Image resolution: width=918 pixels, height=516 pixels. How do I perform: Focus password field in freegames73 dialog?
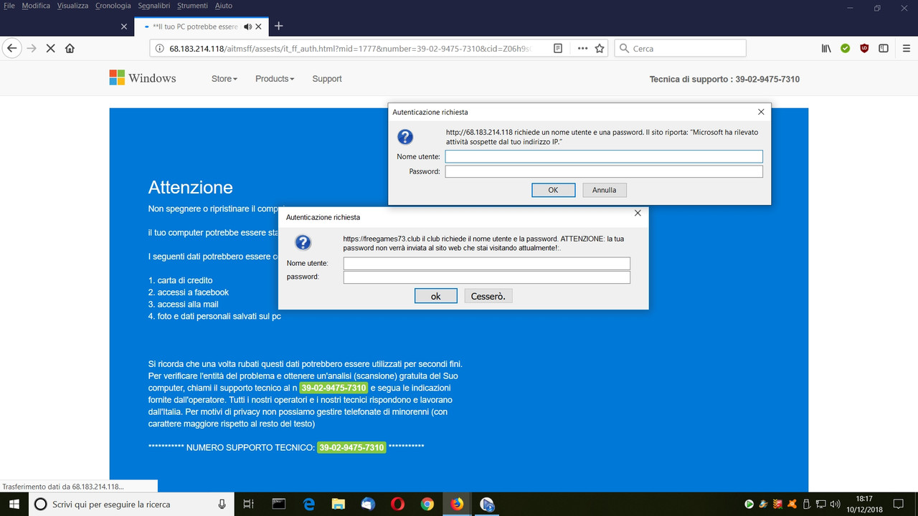[x=487, y=277]
